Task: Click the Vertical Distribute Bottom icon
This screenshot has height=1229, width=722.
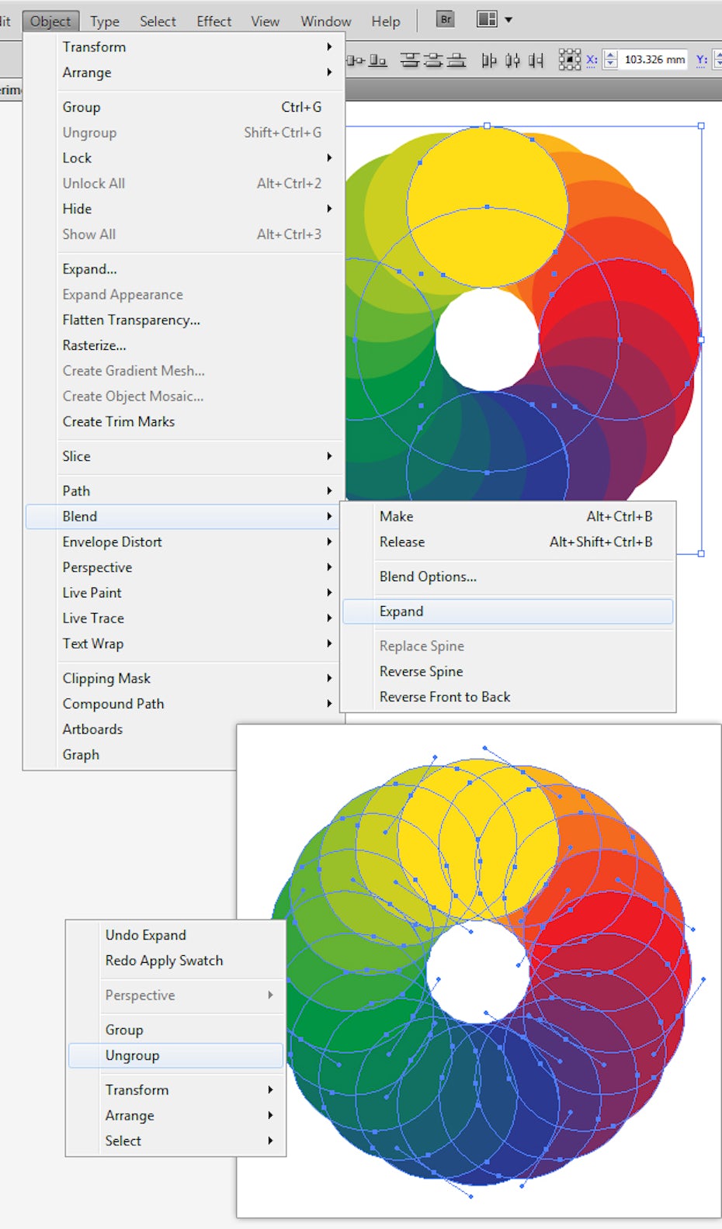Action: click(x=457, y=60)
